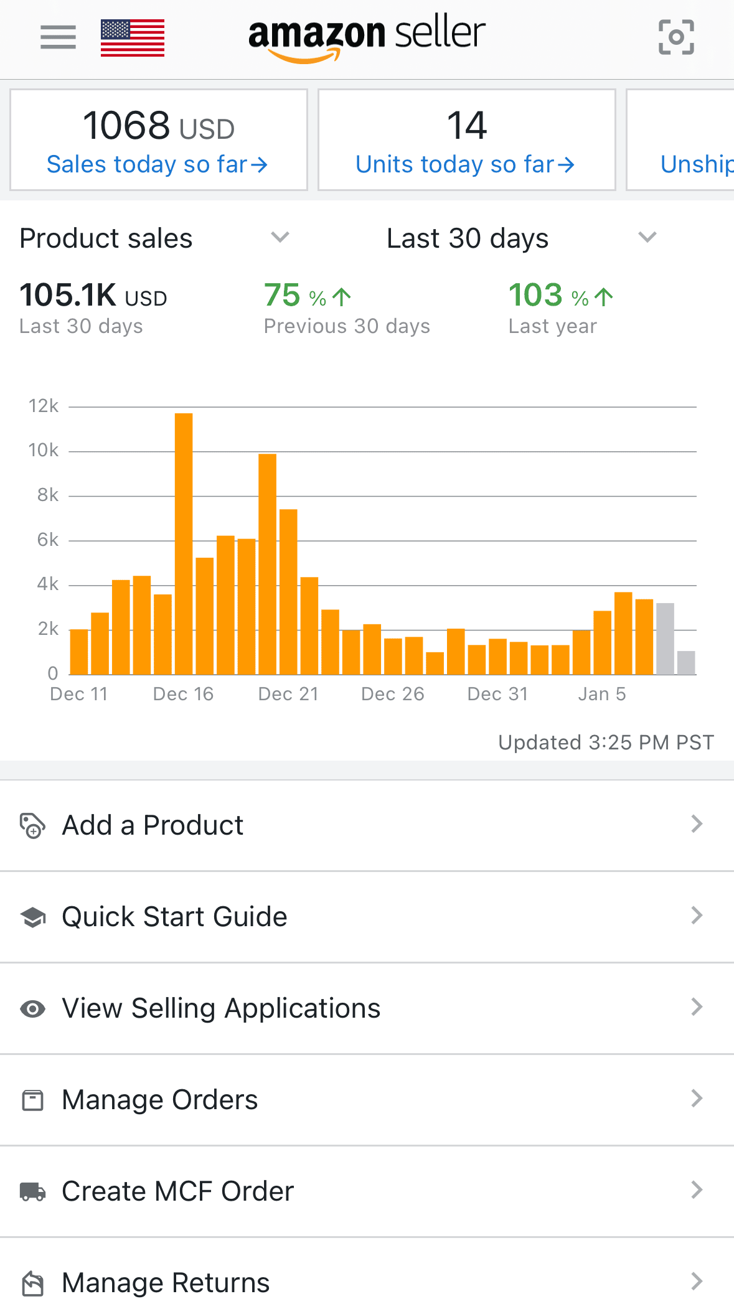Expand Add a Product row chevron
The height and width of the screenshot is (1304, 734).
pyautogui.click(x=697, y=825)
